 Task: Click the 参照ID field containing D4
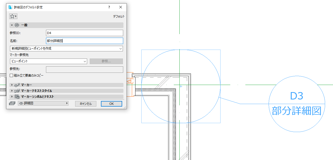point(85,33)
